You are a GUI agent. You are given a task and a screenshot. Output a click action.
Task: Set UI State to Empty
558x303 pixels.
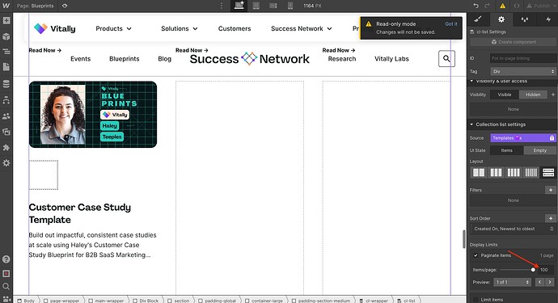pyautogui.click(x=540, y=150)
